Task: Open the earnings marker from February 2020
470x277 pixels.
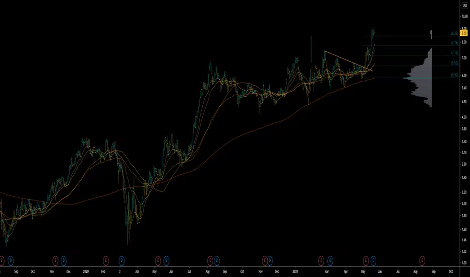Action: 106,261
